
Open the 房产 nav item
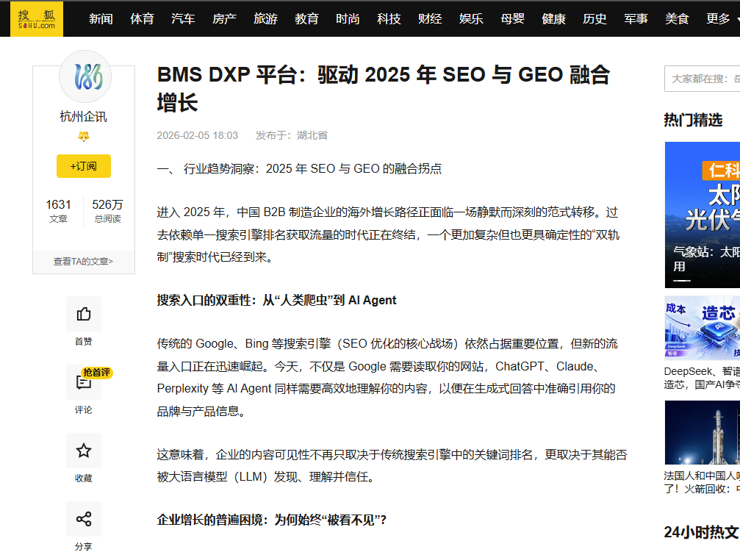pyautogui.click(x=224, y=19)
